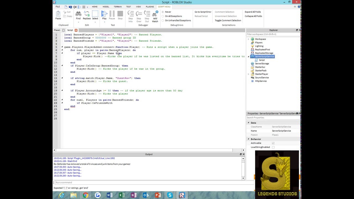Select the SoundService speaker icon in Explorer
This screenshot has height=199, width=354.
coord(253,78)
